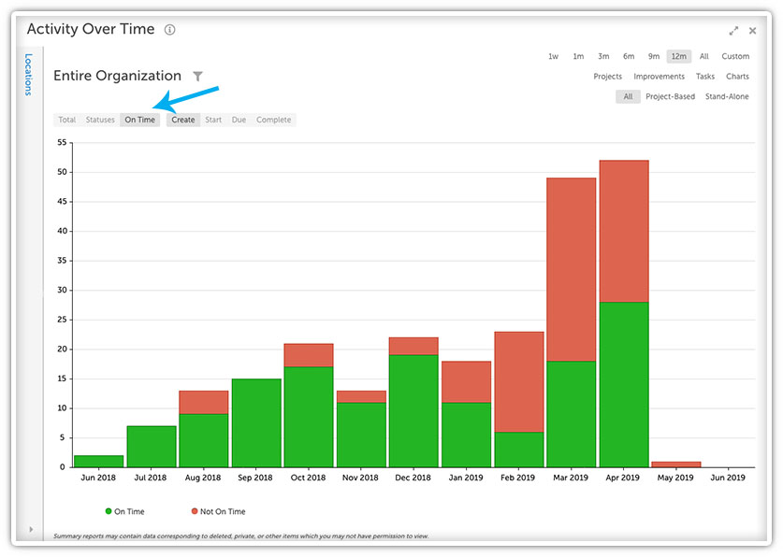This screenshot has height=557, width=783.
Task: Open Custom date range
Action: click(735, 56)
